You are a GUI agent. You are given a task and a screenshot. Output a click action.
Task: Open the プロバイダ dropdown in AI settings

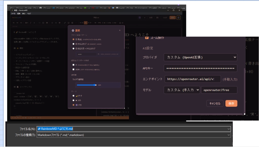point(201,57)
